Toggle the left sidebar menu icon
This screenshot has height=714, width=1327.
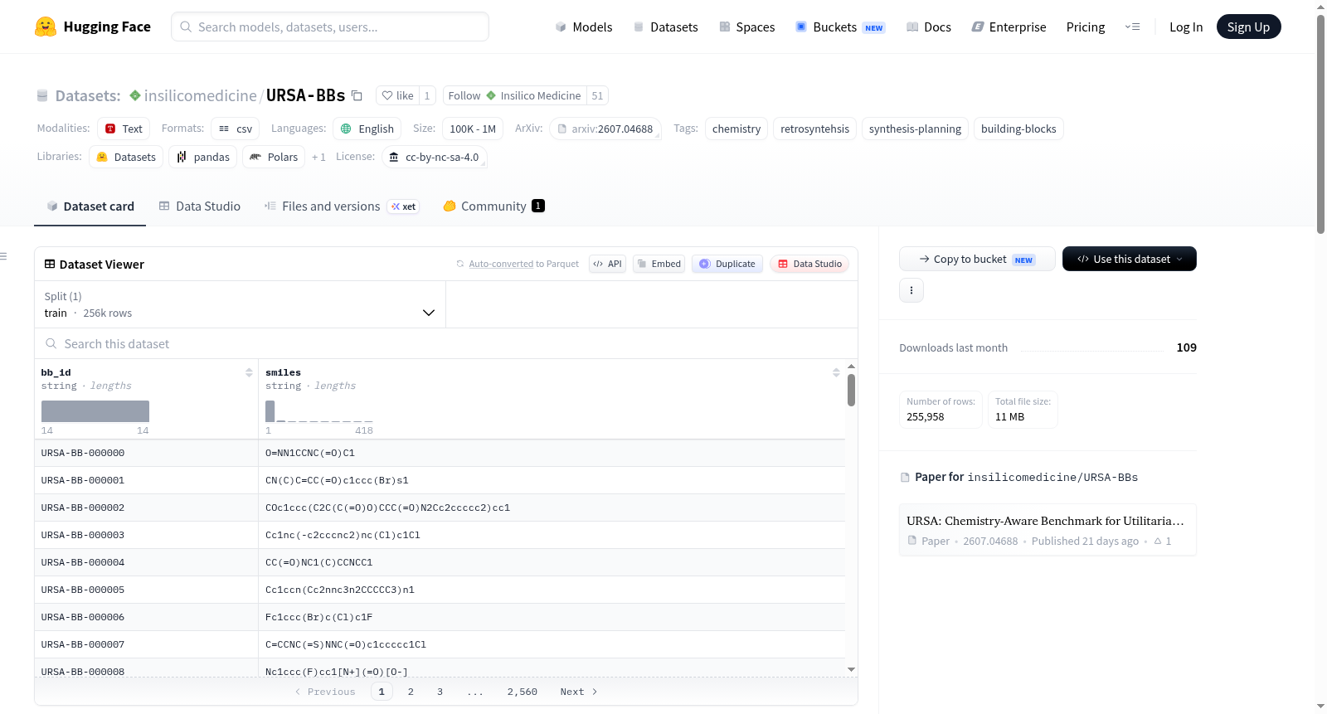pos(3,256)
